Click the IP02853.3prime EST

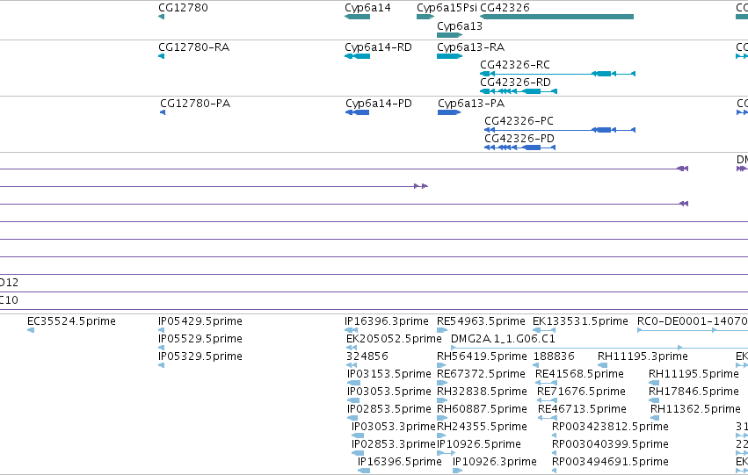pyautogui.click(x=358, y=453)
